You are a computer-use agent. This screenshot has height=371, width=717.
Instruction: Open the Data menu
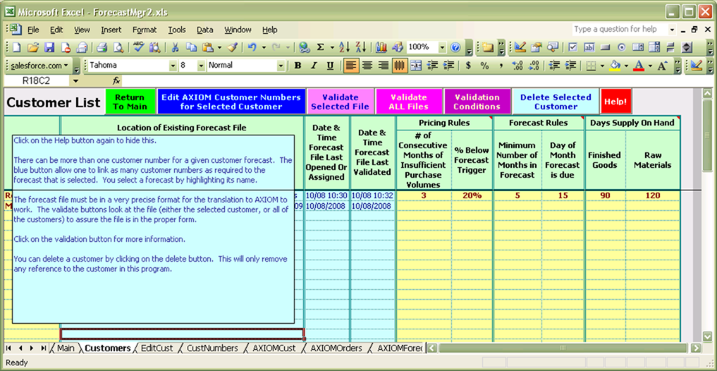tap(205, 30)
